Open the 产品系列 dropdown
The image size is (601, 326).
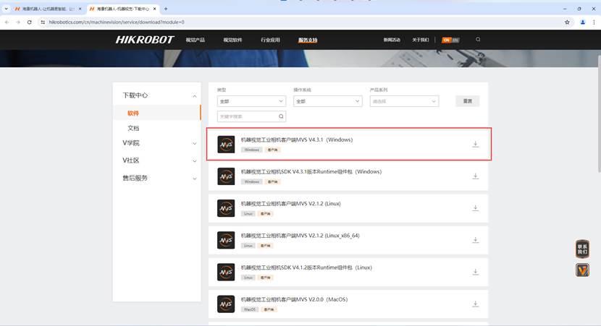(404, 101)
